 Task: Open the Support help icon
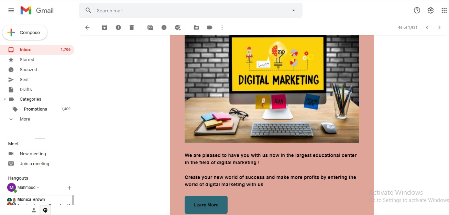tap(417, 10)
